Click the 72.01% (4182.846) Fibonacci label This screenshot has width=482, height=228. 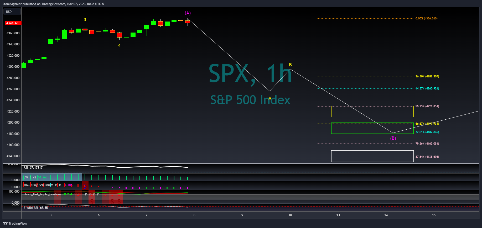[x=427, y=132]
